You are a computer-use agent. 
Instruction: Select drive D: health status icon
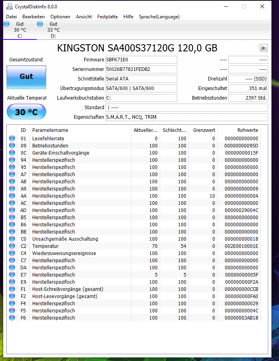click(x=40, y=24)
